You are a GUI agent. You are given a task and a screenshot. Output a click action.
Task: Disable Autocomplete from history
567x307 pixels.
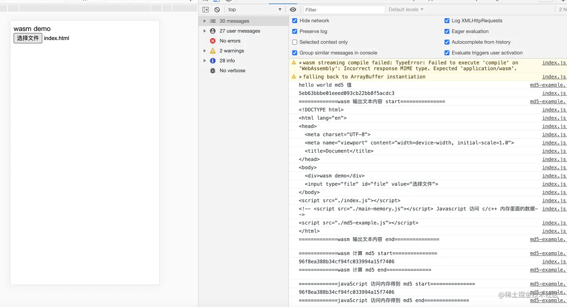[x=447, y=42]
